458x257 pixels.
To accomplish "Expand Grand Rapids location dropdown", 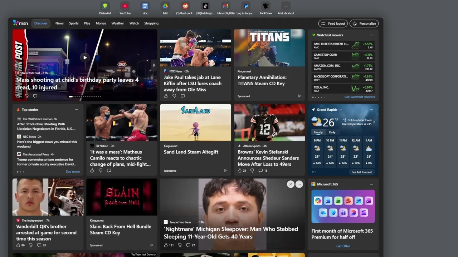I will pyautogui.click(x=340, y=110).
